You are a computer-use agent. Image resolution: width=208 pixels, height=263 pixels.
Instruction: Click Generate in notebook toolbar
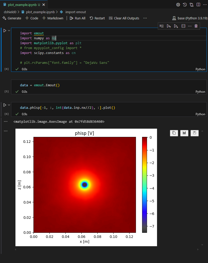click(12, 18)
